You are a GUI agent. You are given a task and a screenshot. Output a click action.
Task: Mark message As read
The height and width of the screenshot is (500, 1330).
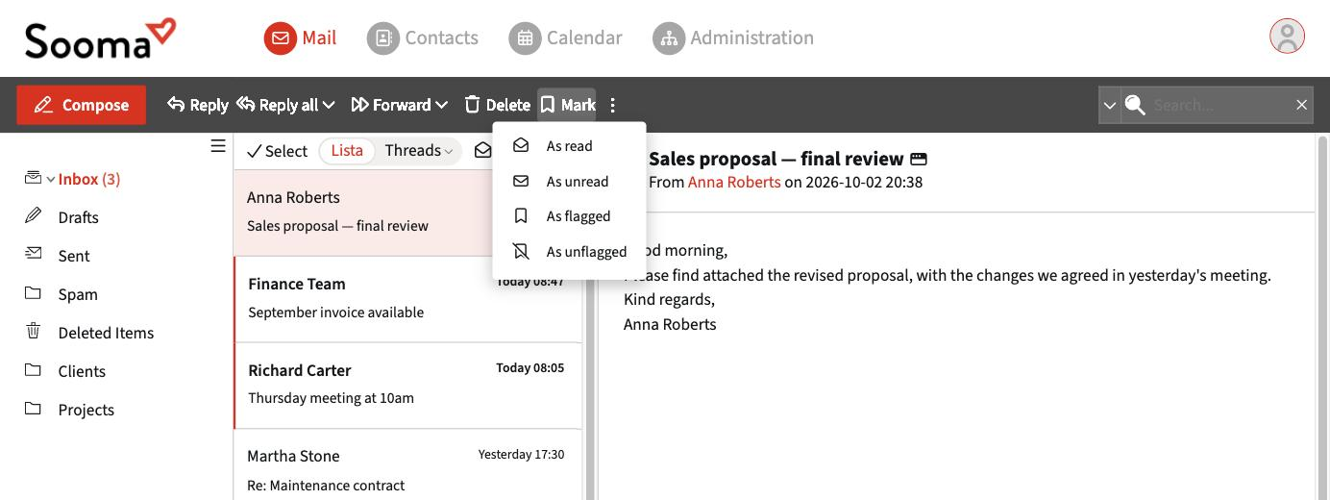[569, 146]
